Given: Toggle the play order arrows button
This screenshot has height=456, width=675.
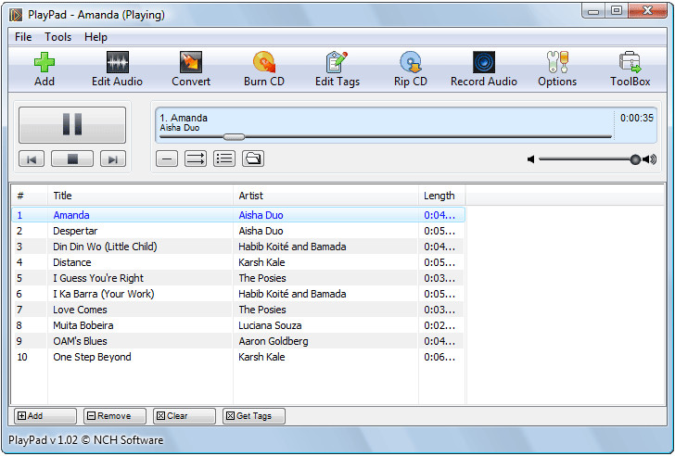Looking at the screenshot, I should (196, 158).
